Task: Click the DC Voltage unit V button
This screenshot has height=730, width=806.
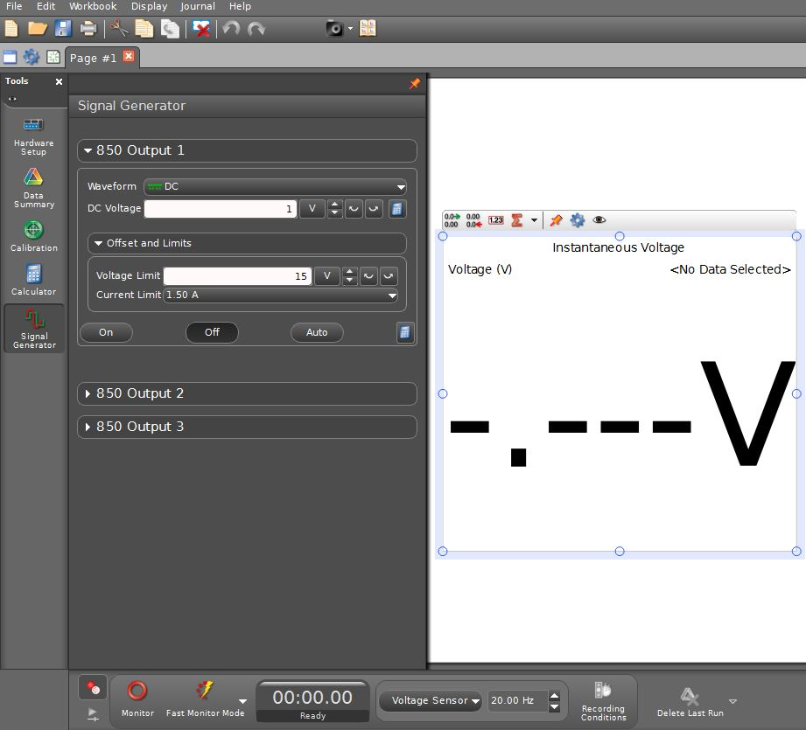Action: coord(312,209)
